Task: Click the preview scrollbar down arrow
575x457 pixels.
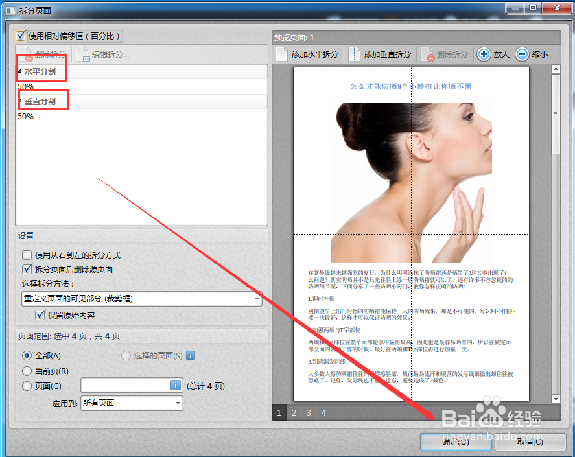Action: [556, 399]
